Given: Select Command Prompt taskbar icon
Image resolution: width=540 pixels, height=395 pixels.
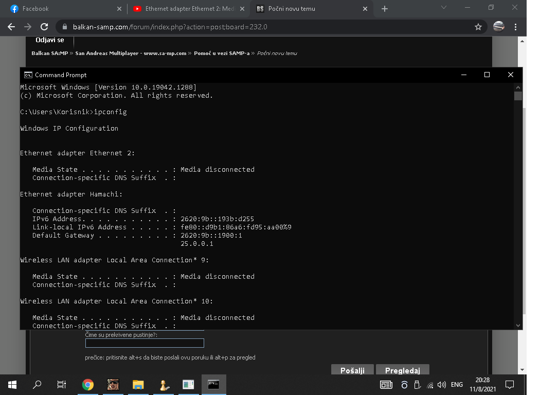Looking at the screenshot, I should click(213, 385).
